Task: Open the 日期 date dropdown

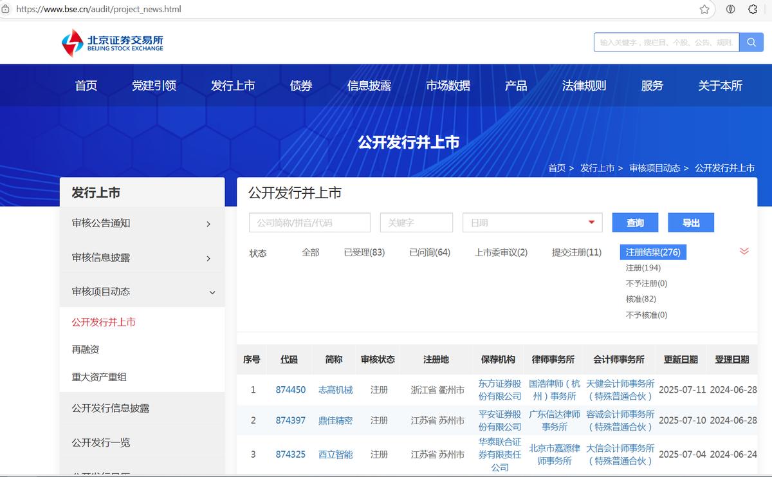Action: coord(532,222)
